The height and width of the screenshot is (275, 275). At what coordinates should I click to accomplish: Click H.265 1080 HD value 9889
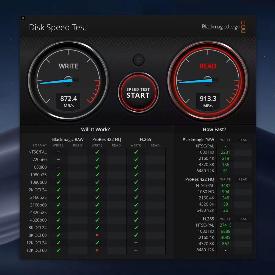[226, 231]
